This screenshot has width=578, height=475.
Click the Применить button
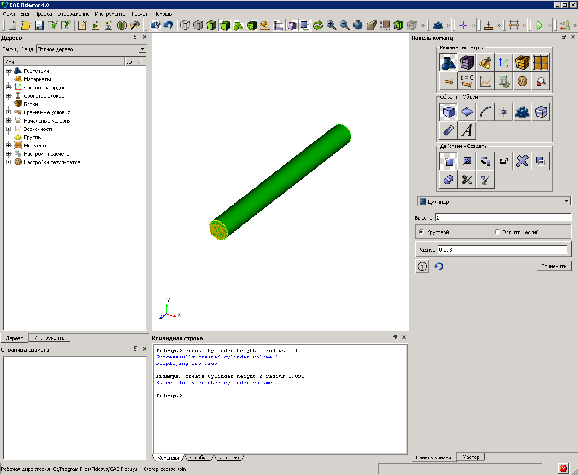pos(554,266)
